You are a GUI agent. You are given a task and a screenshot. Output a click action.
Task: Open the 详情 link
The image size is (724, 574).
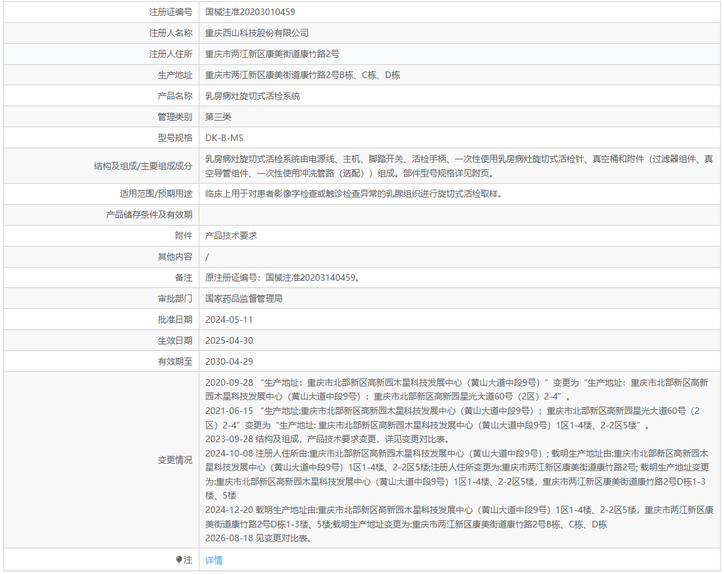pos(214,560)
